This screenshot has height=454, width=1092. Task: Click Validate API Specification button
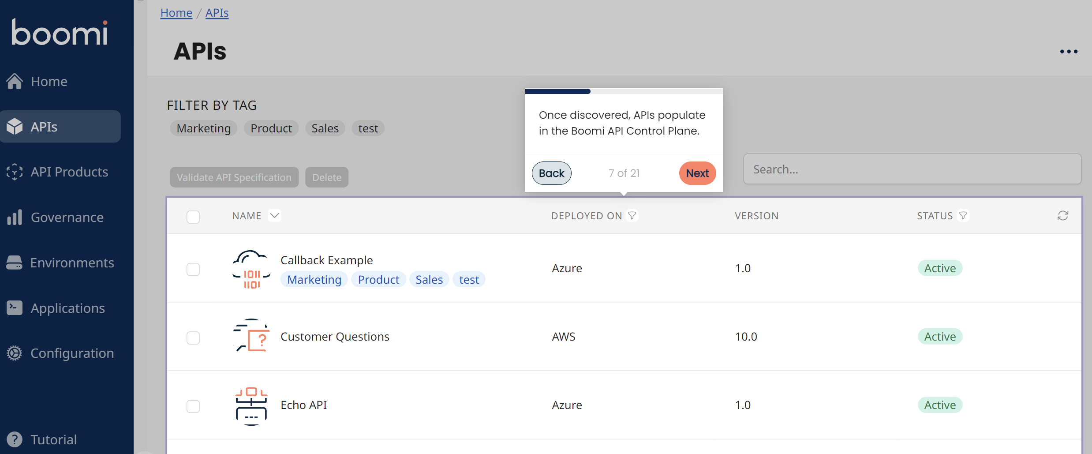(234, 177)
